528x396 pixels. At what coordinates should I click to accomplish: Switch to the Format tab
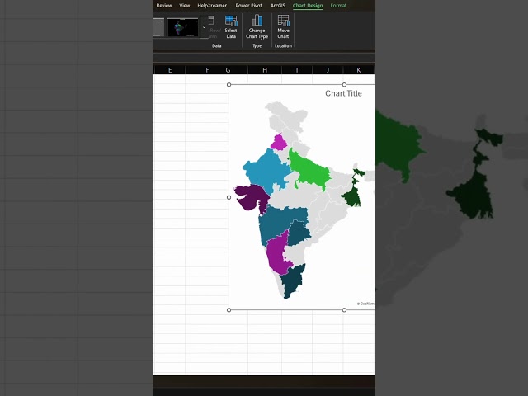pos(338,6)
